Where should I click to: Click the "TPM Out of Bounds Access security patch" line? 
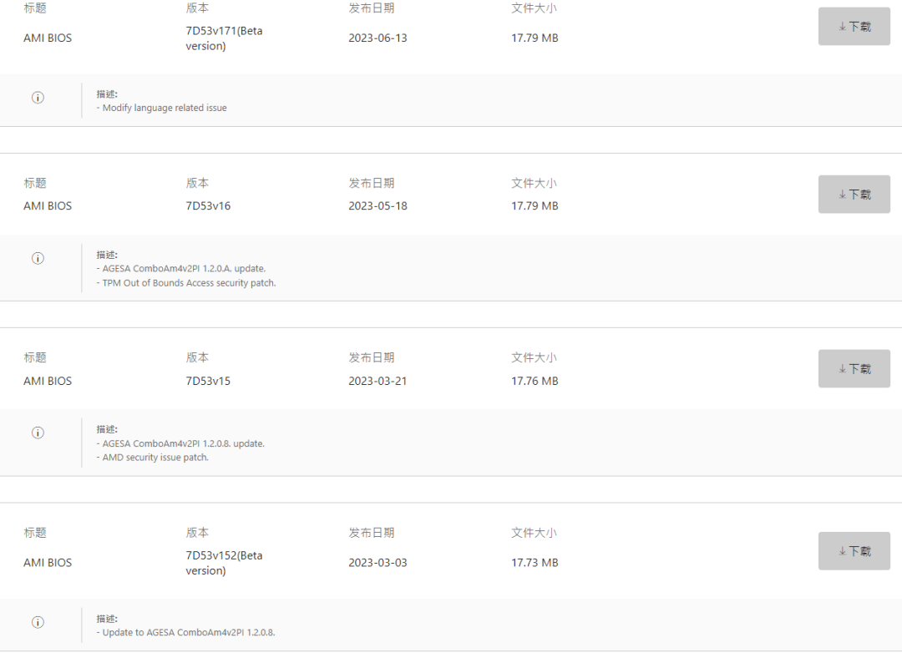click(189, 283)
